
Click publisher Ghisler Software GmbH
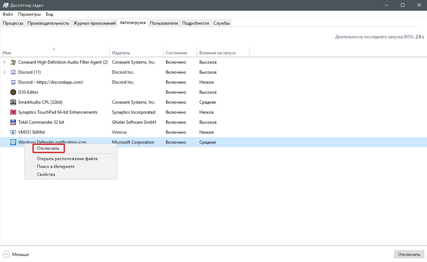[134, 122]
